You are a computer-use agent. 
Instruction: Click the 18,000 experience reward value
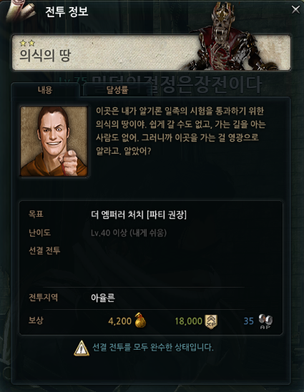(189, 321)
